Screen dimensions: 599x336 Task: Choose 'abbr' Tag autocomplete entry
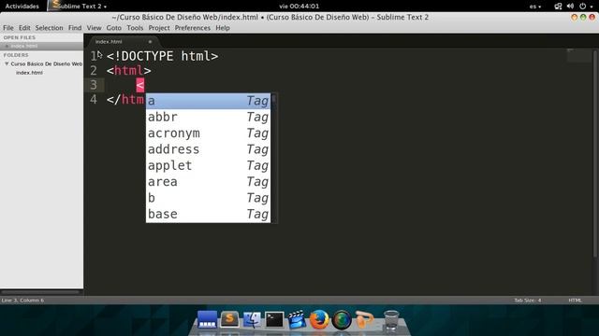(208, 117)
